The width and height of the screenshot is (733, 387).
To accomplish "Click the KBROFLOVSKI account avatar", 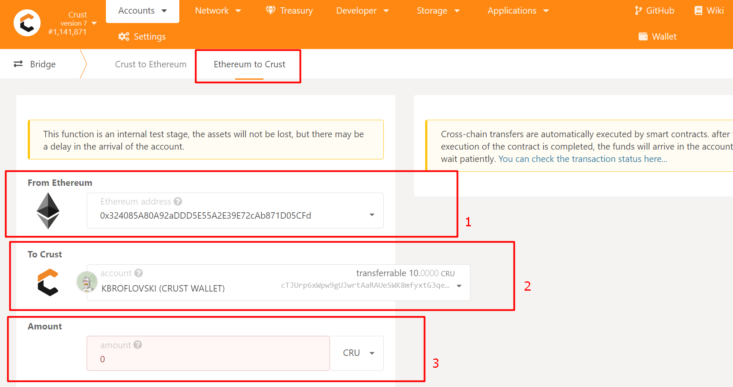I will (87, 282).
